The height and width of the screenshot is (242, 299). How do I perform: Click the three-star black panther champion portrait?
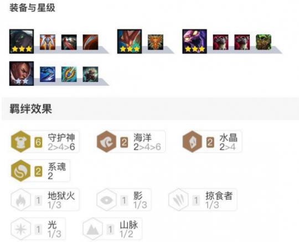click(x=22, y=42)
